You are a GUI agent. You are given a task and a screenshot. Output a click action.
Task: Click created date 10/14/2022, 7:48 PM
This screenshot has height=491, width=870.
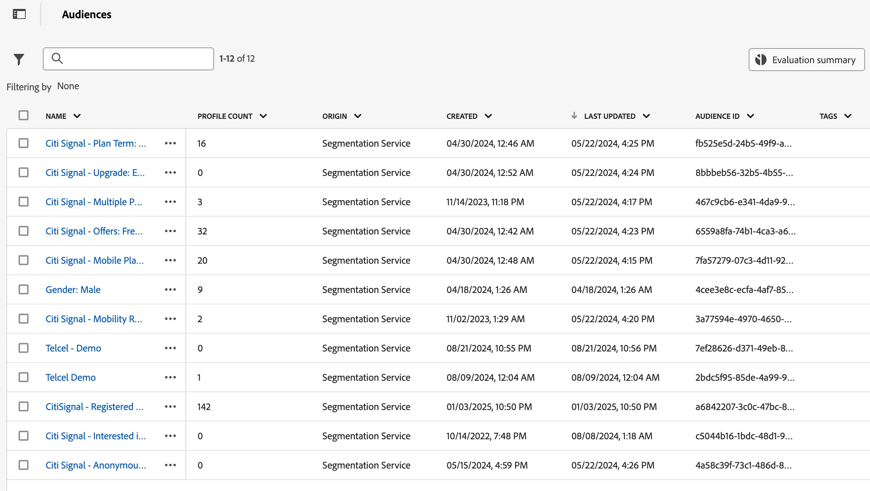tap(486, 436)
